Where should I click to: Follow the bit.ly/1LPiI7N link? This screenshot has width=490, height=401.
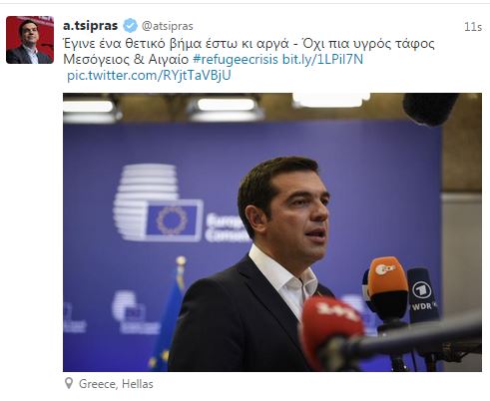pyautogui.click(x=322, y=59)
